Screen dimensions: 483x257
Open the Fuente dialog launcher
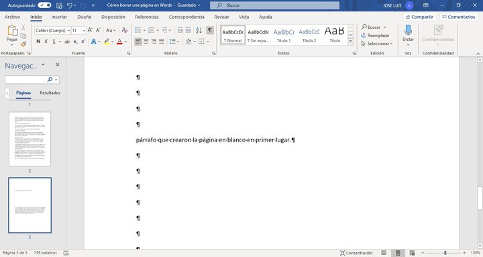pyautogui.click(x=128, y=53)
